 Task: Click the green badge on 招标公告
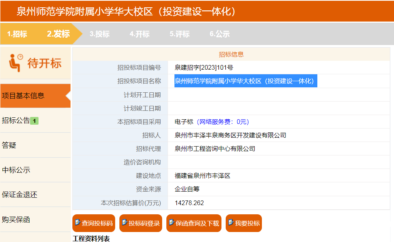34,121
